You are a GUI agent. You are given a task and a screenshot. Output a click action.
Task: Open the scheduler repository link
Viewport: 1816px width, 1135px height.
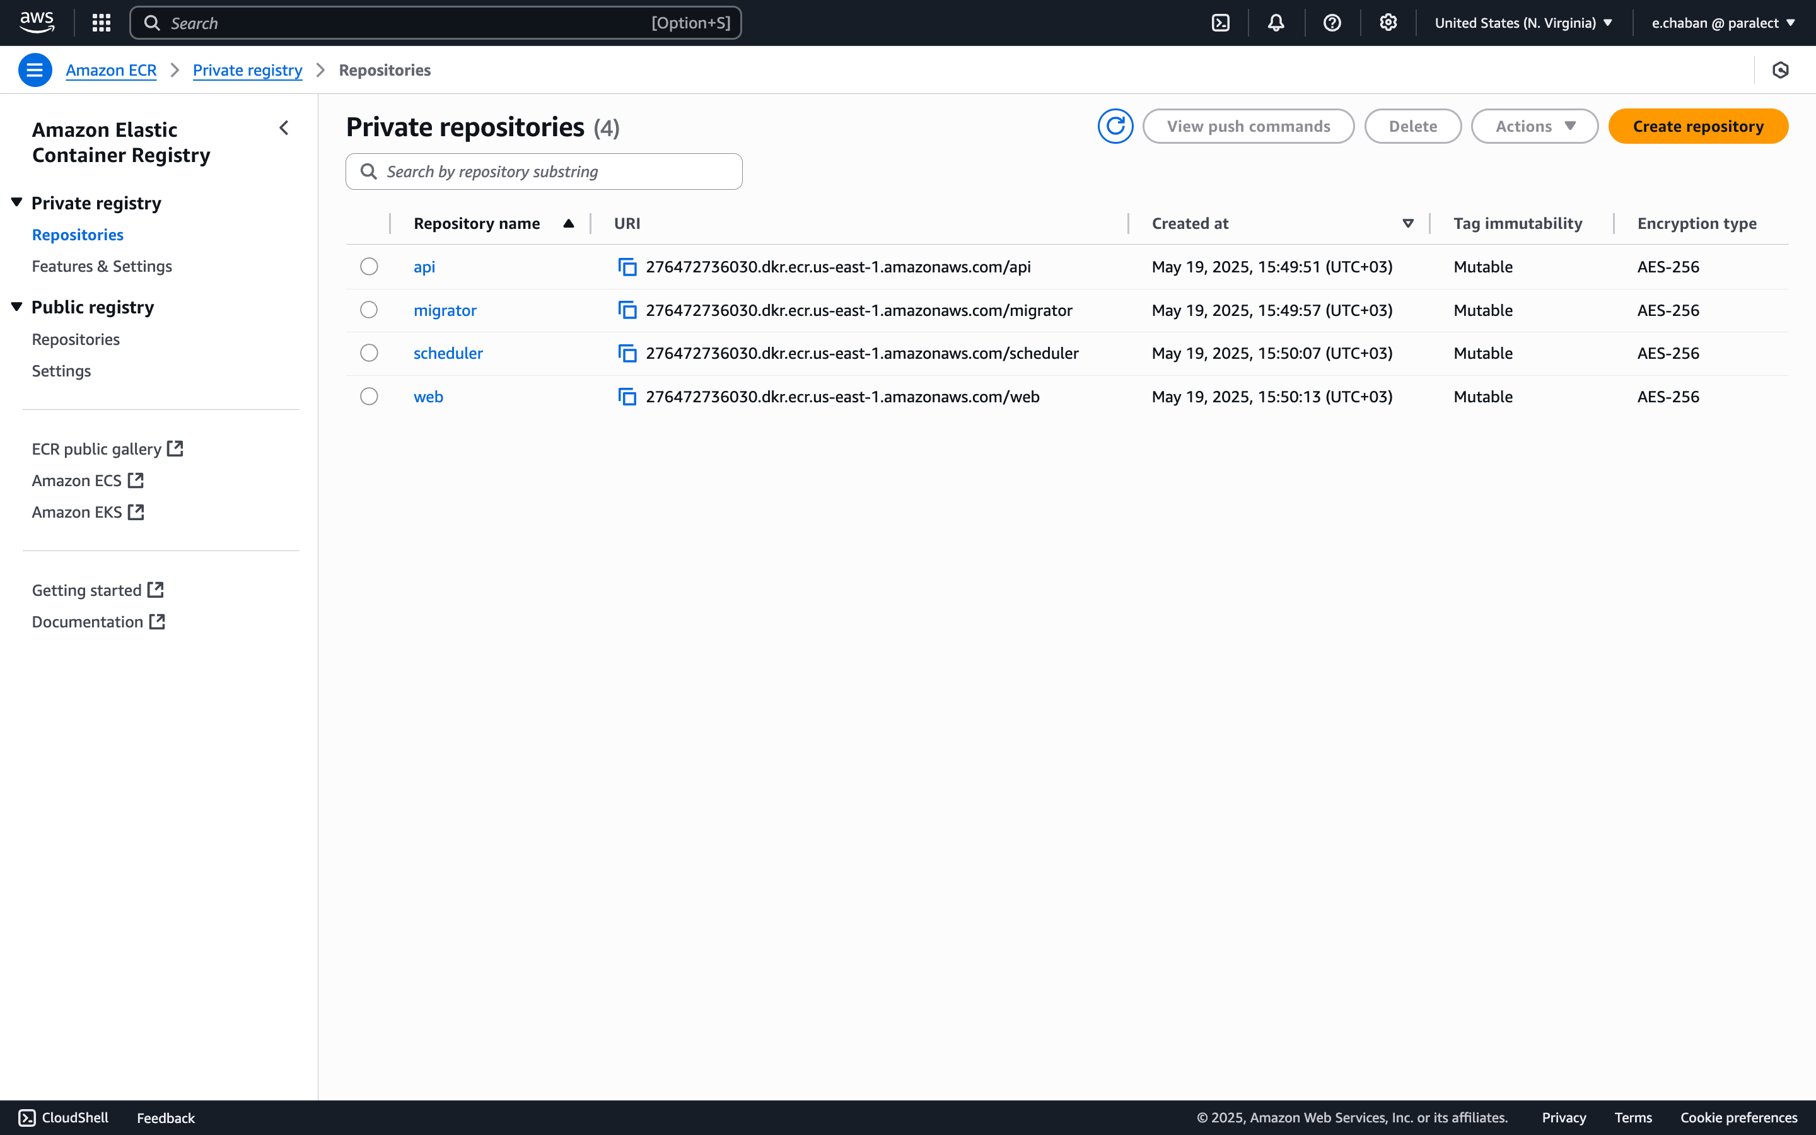(x=448, y=353)
